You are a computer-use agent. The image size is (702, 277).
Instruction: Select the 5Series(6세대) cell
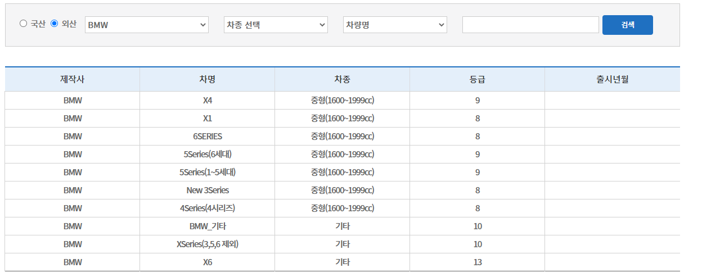pos(208,155)
